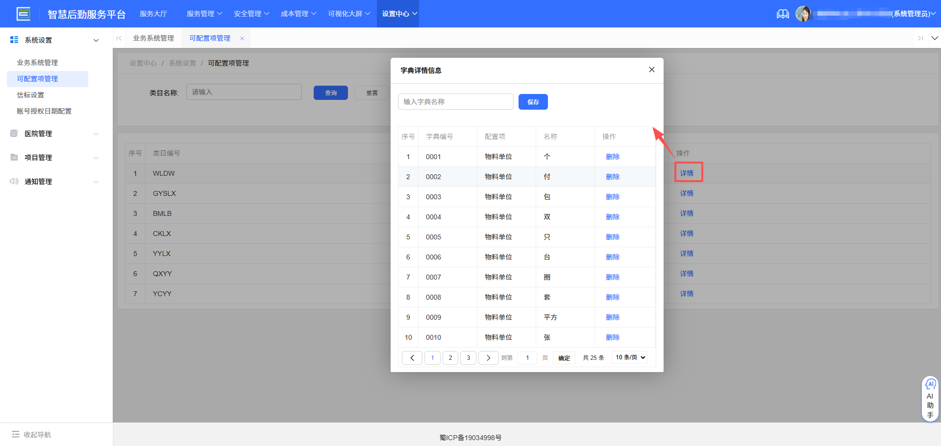Select the 通知管理 speaker icon
The image size is (941, 446).
(x=14, y=181)
